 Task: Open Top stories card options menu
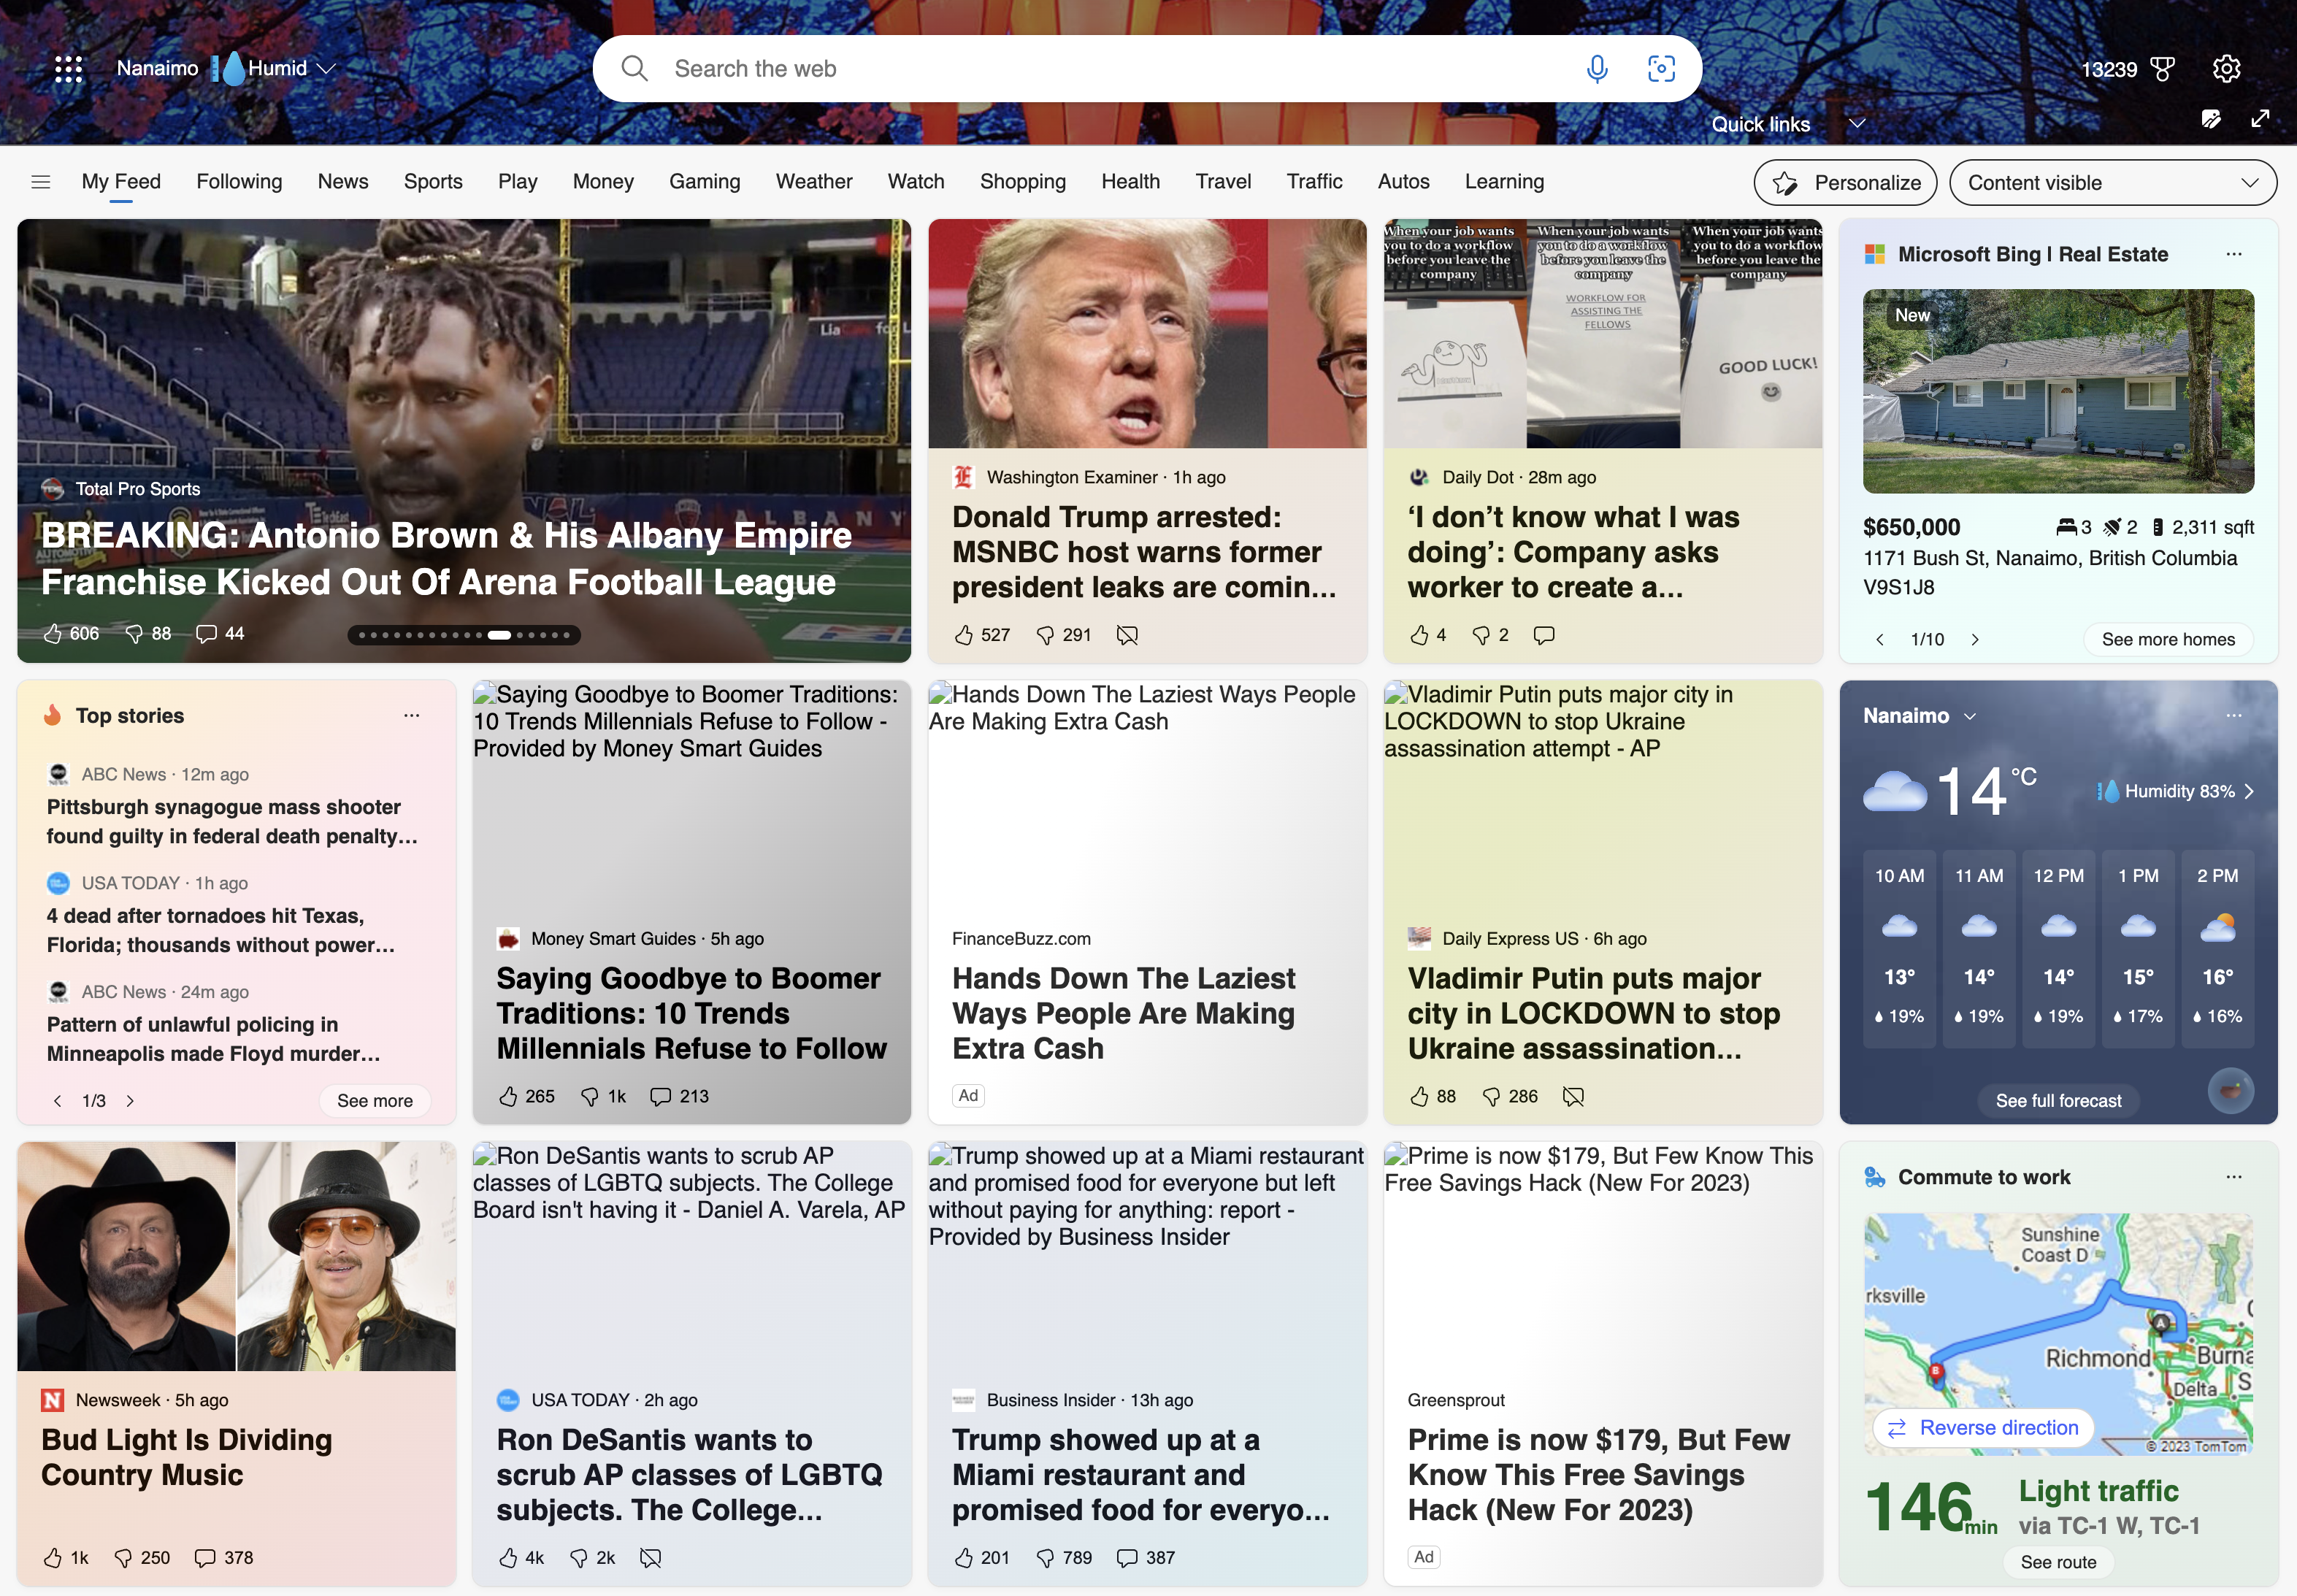411,715
